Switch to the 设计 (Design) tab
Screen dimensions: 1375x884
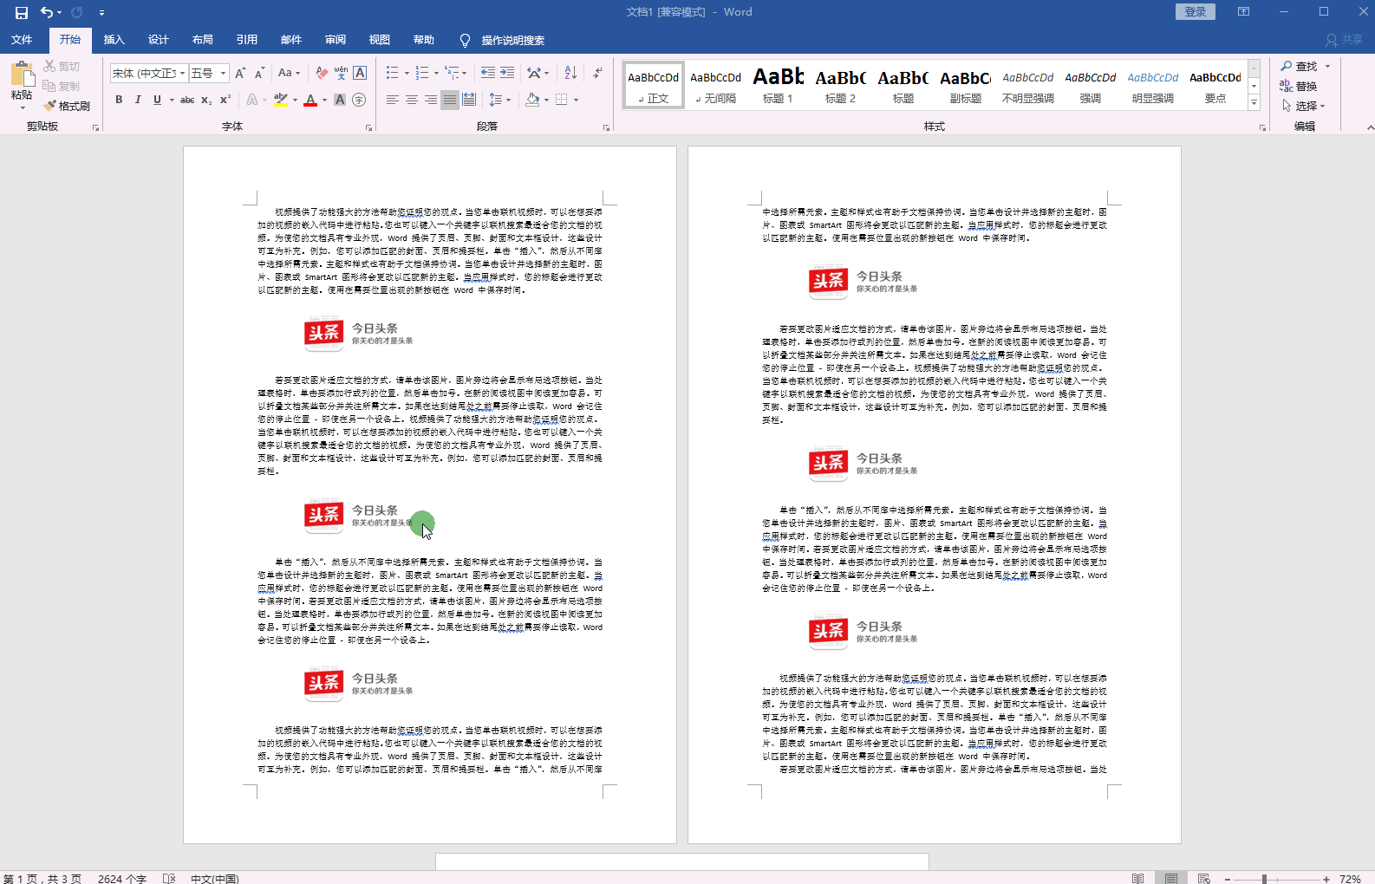159,40
